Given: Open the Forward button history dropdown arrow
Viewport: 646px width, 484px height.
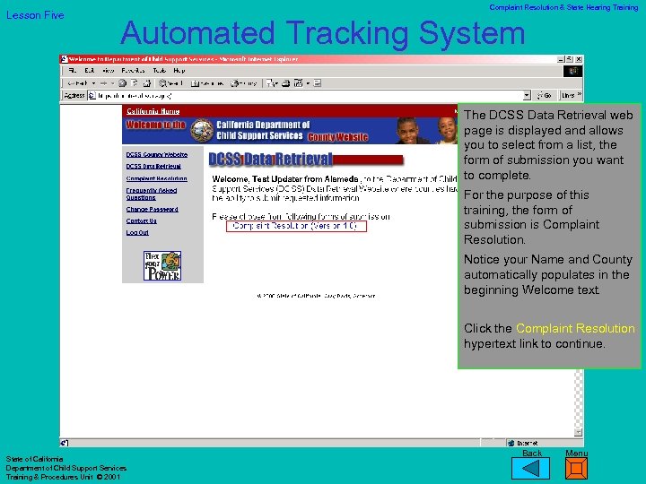Looking at the screenshot, I should (x=112, y=83).
